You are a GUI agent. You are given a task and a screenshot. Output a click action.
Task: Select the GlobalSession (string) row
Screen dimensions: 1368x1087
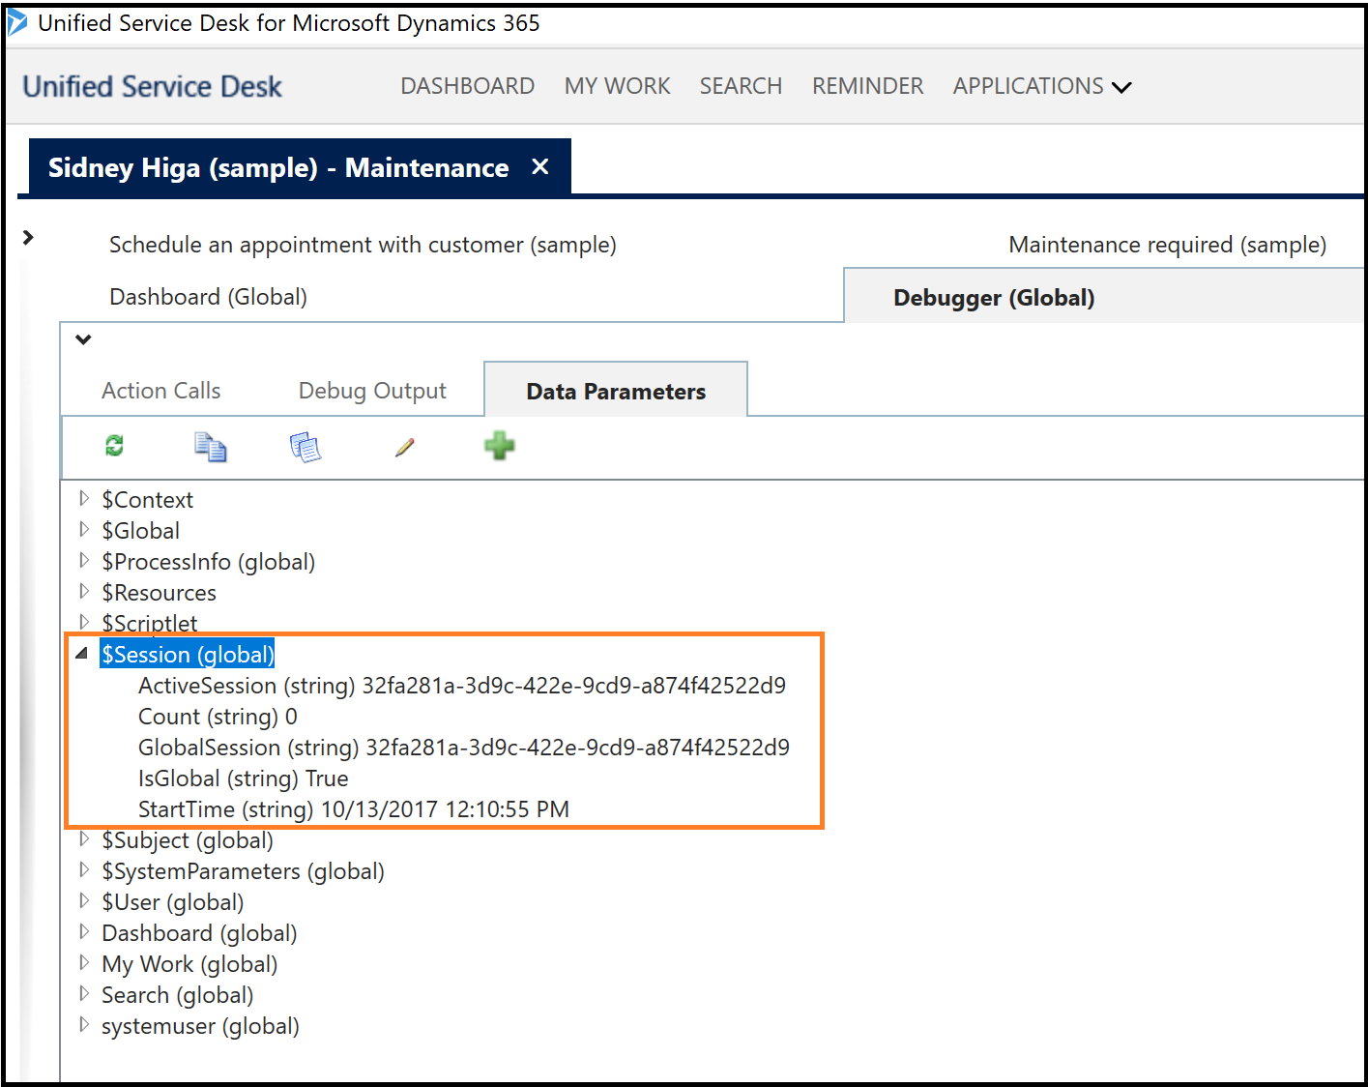pos(463,748)
